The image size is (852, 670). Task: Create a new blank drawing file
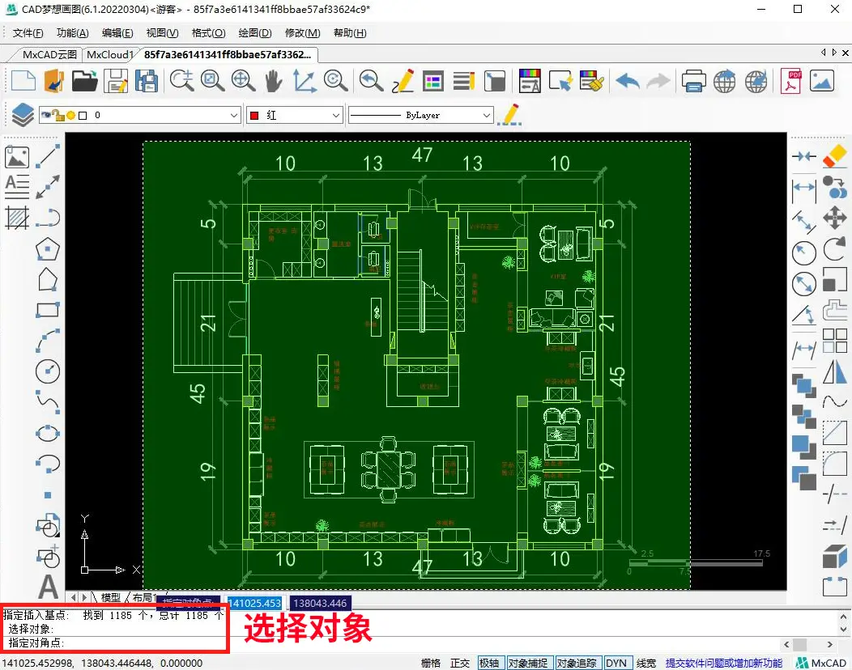23,81
